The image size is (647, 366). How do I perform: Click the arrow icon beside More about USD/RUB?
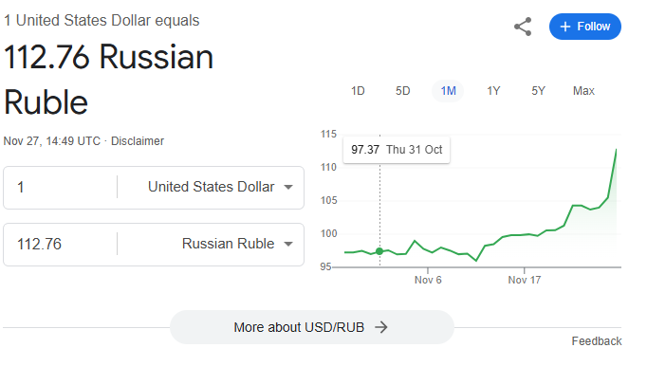[381, 327]
